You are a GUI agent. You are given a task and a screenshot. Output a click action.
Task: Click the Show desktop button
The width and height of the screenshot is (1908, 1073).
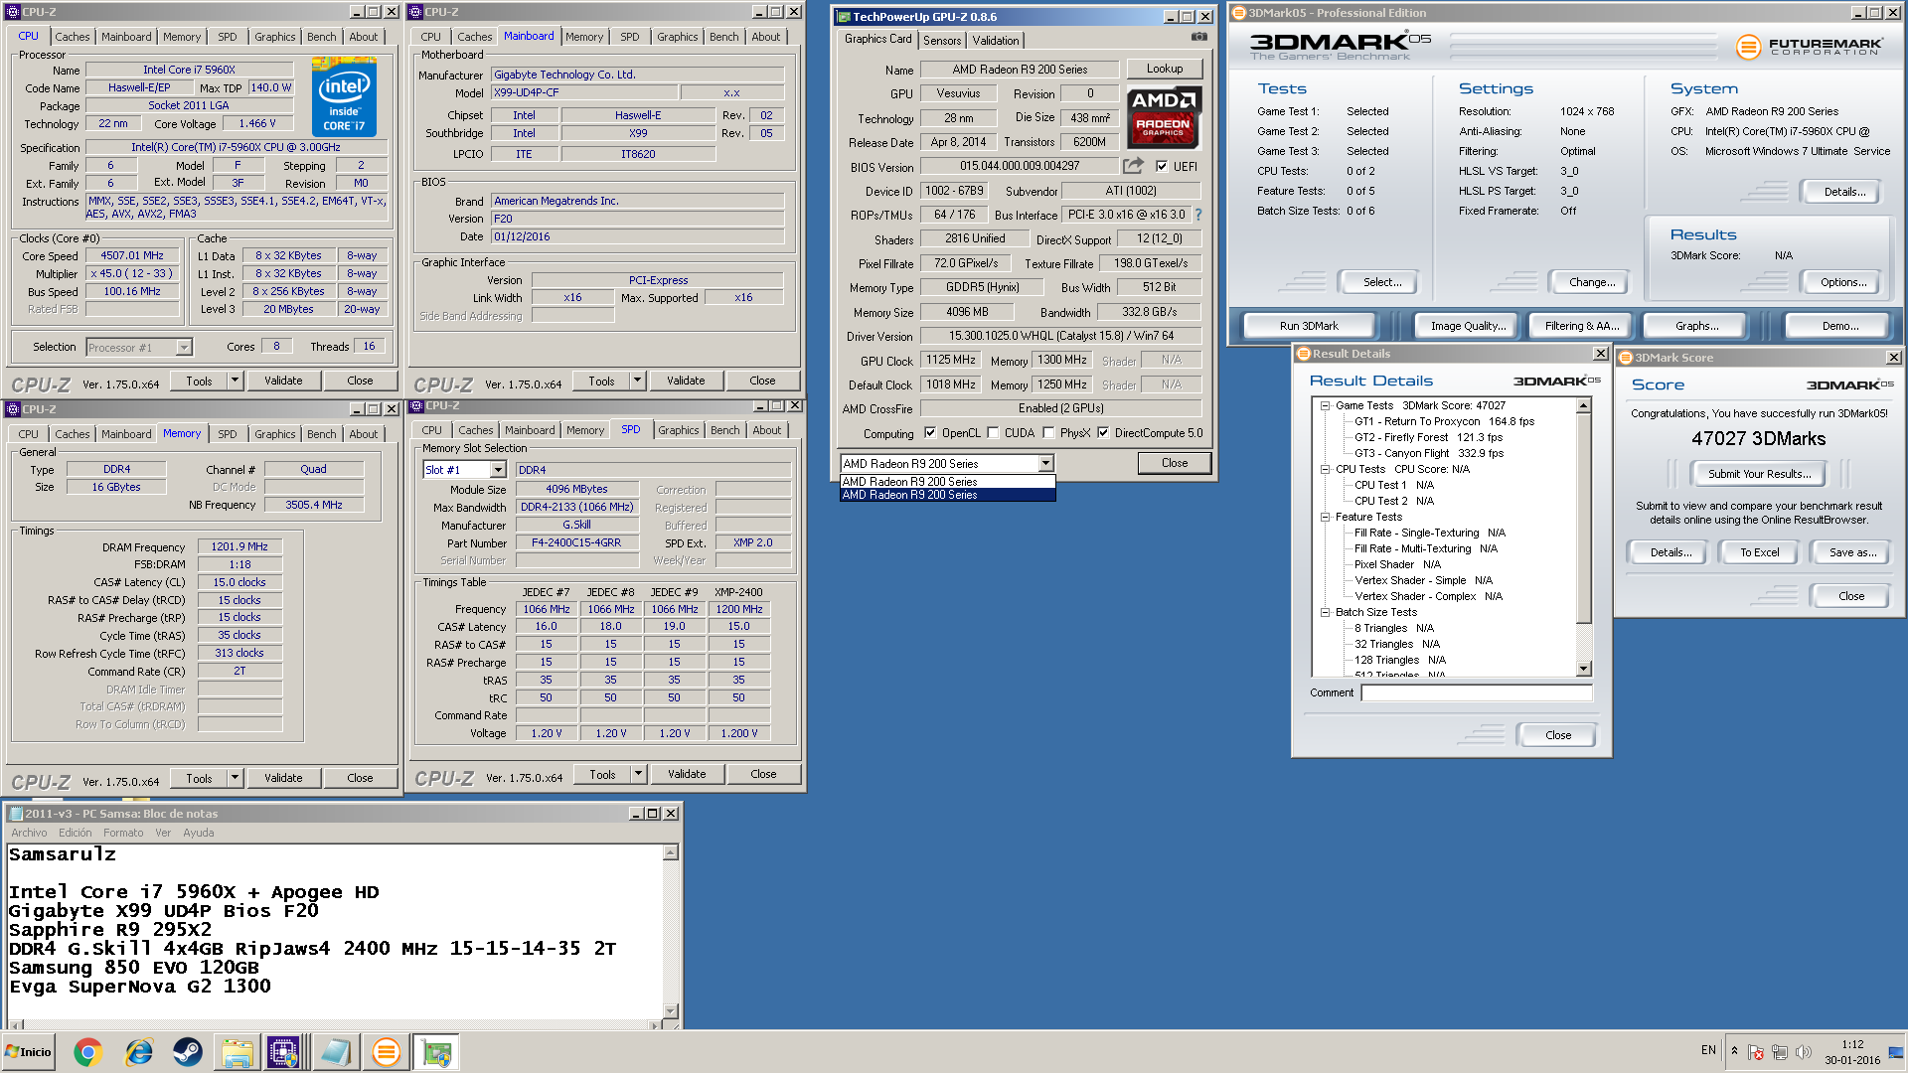tap(1896, 1052)
